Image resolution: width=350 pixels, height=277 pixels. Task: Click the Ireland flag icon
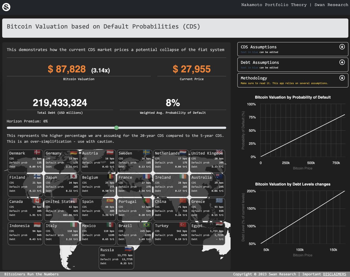[183, 176]
